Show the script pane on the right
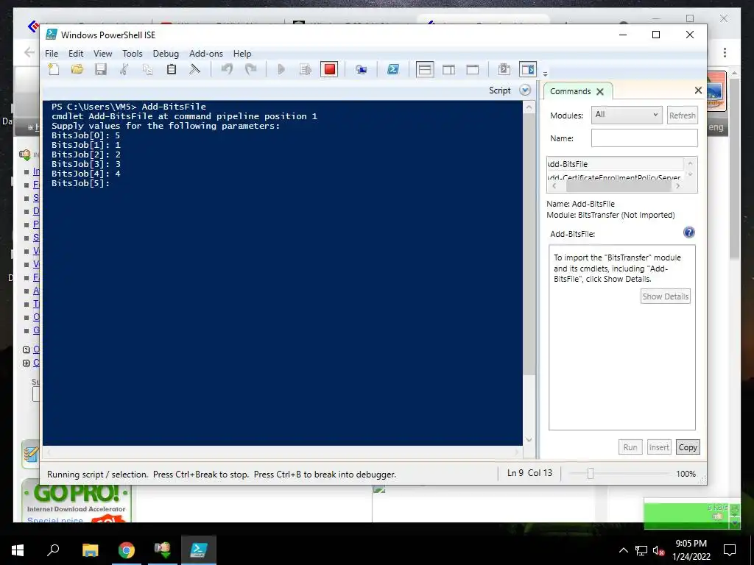Image resolution: width=754 pixels, height=565 pixels. click(448, 70)
